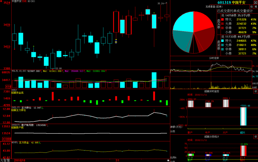
Task: Click the MA2: 359498.313 value
Action: pyautogui.click(x=75, y=71)
